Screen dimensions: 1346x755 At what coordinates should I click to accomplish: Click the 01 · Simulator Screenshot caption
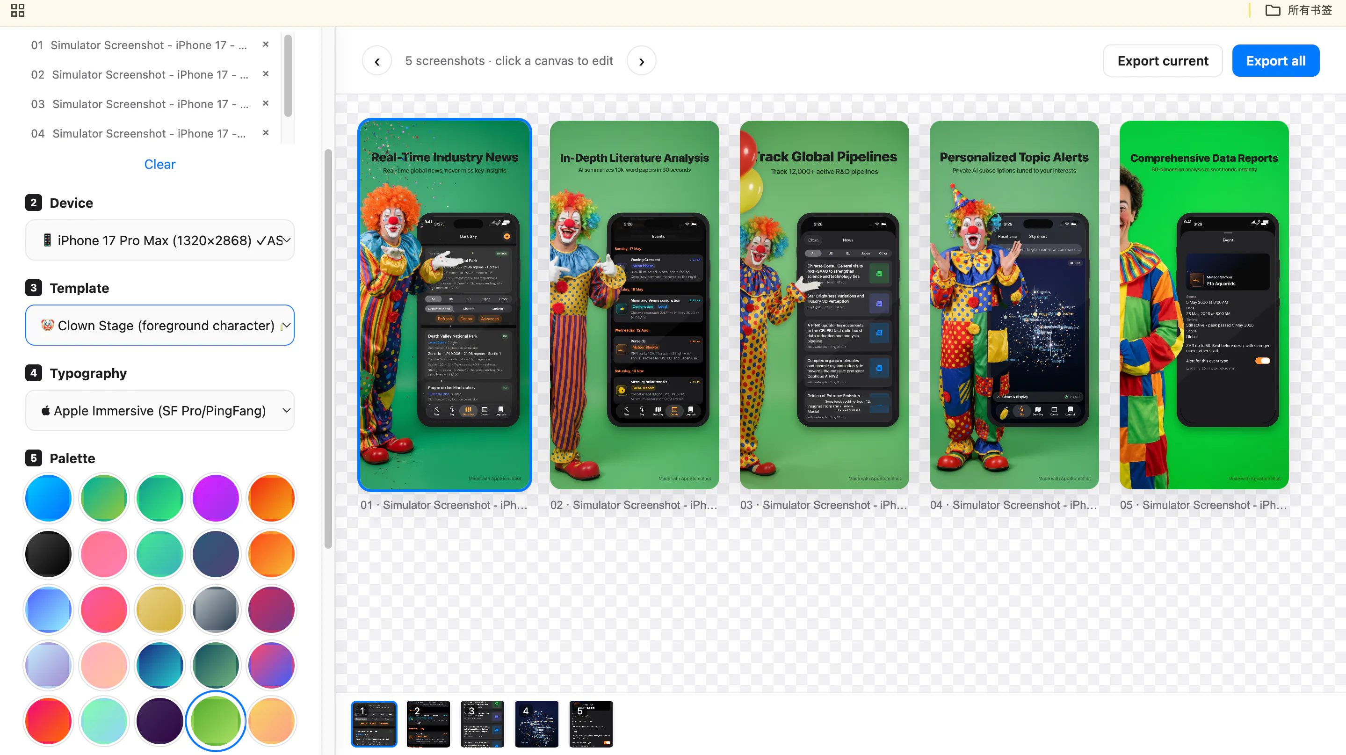444,505
